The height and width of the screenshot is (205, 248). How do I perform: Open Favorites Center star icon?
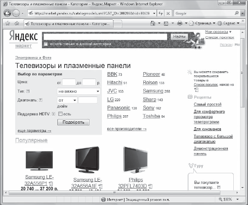(x=7, y=23)
